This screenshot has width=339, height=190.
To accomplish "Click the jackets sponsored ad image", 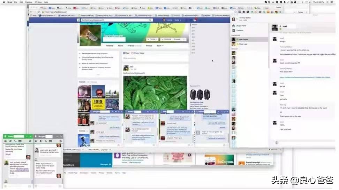I will point(200,94).
